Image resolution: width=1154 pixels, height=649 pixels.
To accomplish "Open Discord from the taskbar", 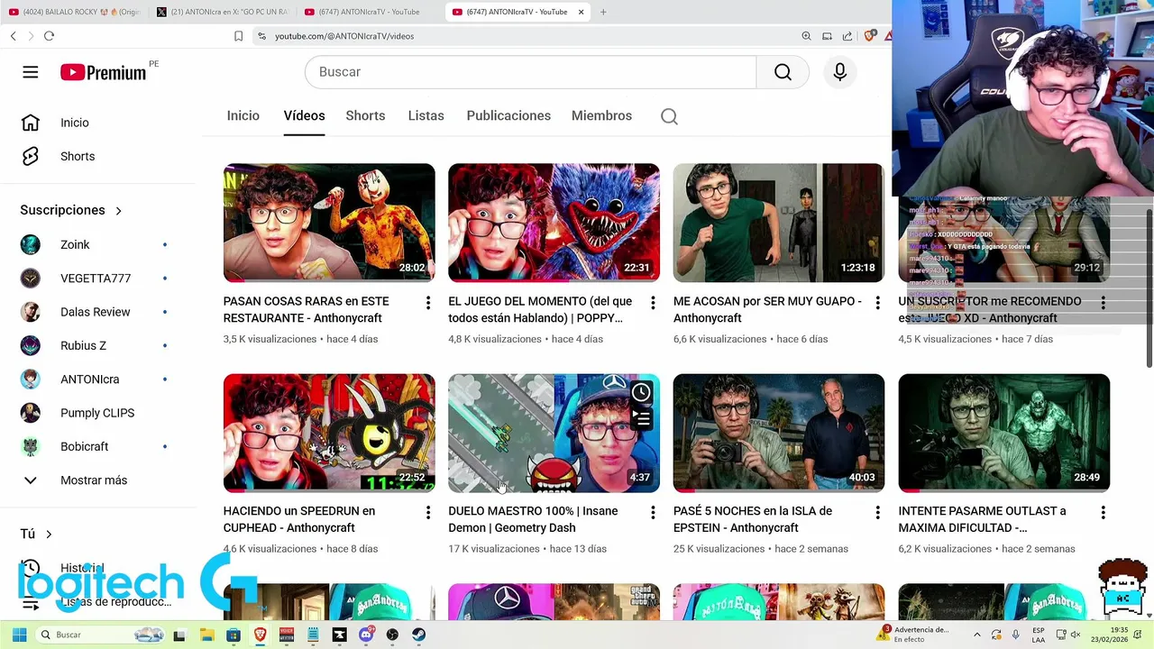I will [x=366, y=635].
